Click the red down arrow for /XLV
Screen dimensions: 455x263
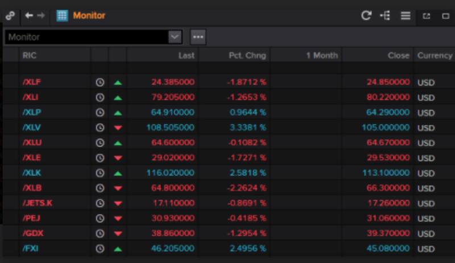tap(118, 128)
